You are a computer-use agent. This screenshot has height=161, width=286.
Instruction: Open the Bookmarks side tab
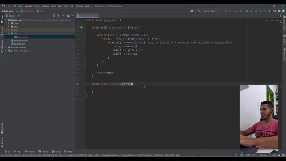(2, 128)
